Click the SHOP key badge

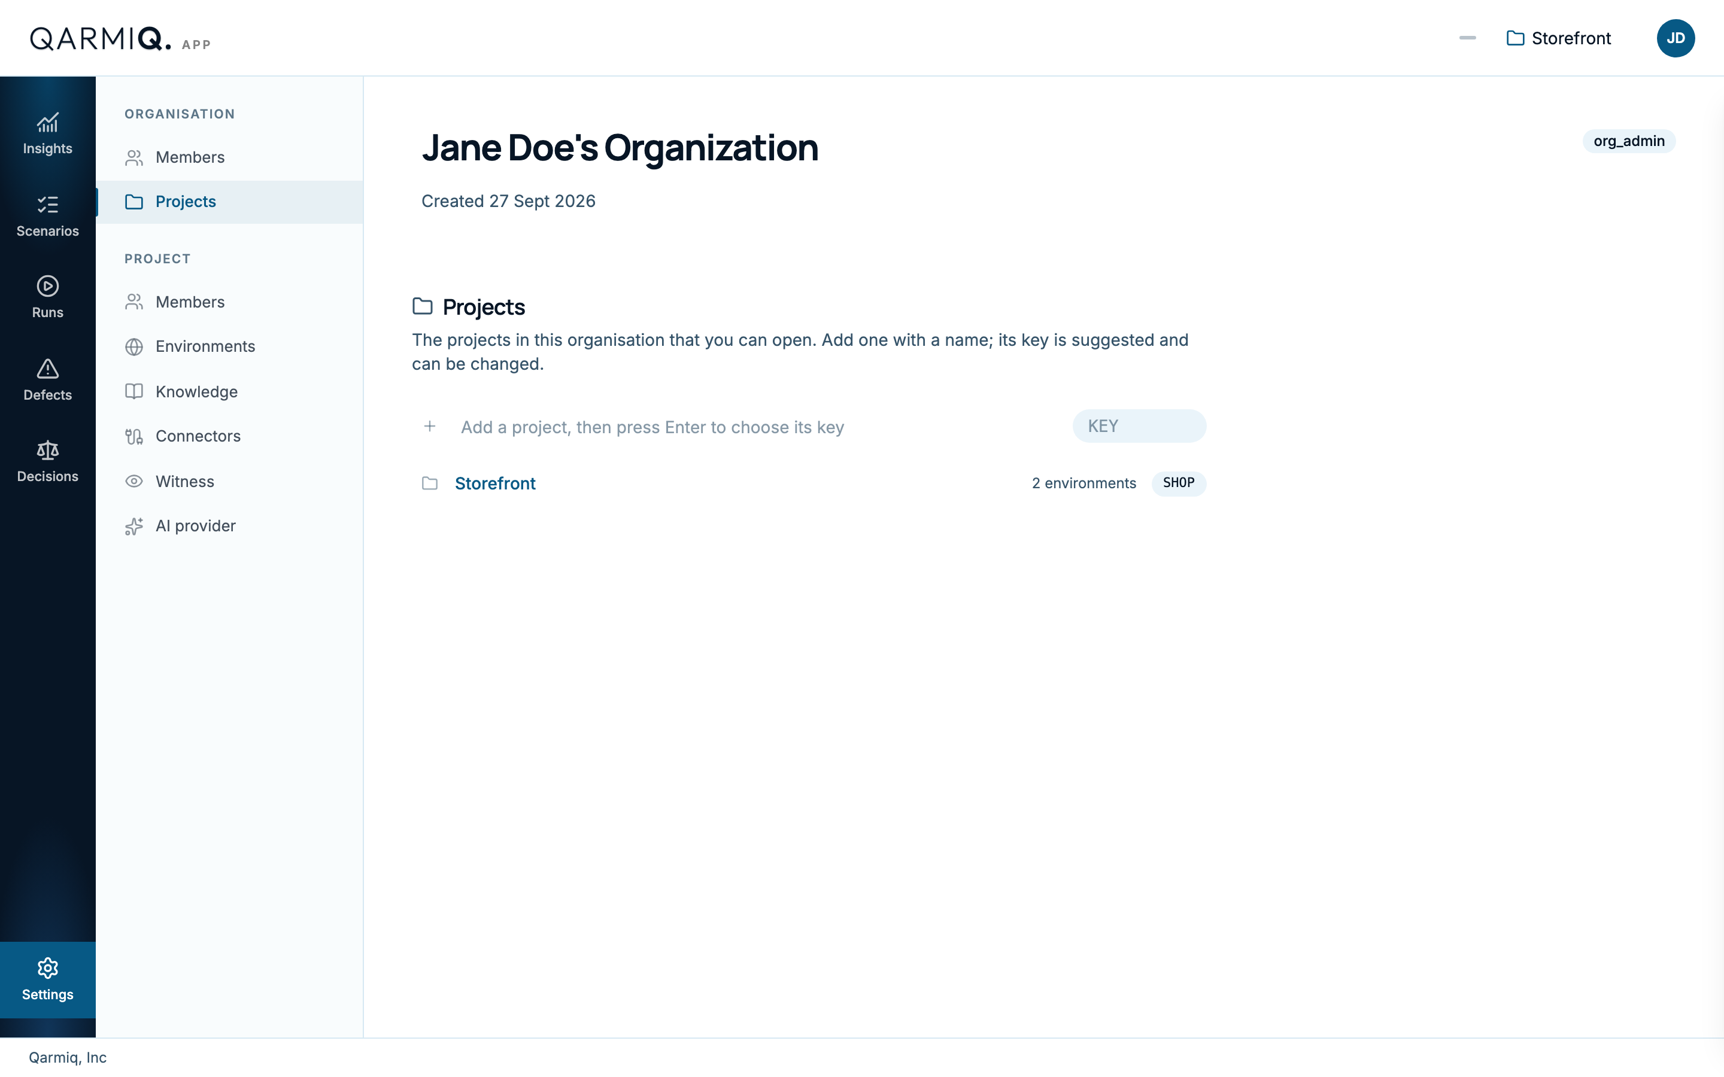coord(1178,483)
